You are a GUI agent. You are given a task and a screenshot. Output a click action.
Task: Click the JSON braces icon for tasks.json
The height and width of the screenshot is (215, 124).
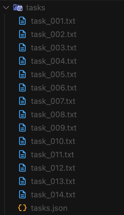[22, 208]
